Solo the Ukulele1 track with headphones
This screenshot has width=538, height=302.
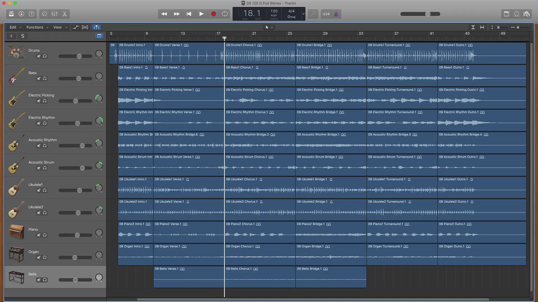(x=45, y=191)
